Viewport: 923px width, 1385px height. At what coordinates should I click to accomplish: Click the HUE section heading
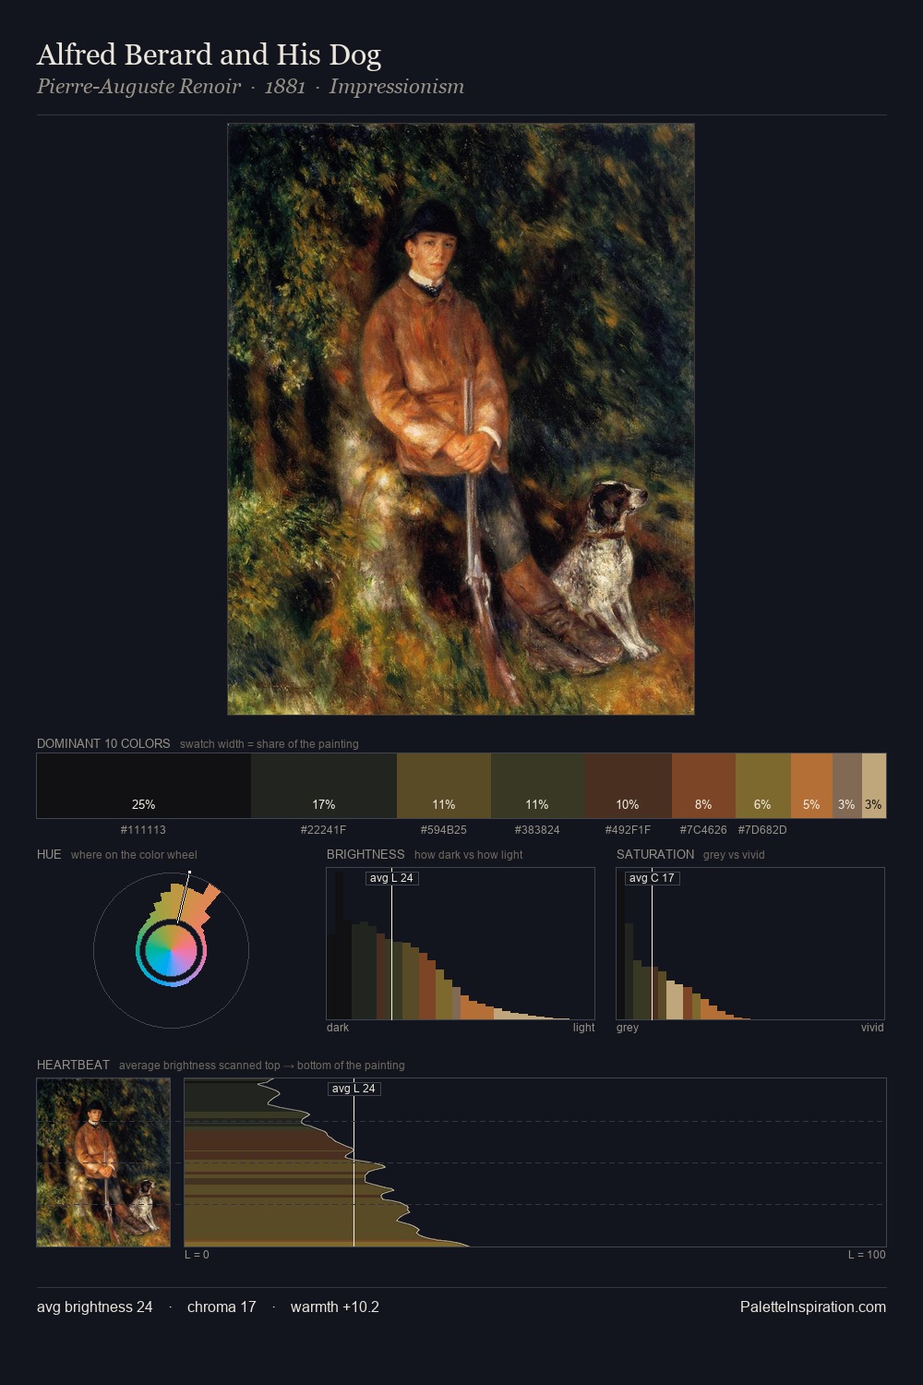tap(49, 854)
